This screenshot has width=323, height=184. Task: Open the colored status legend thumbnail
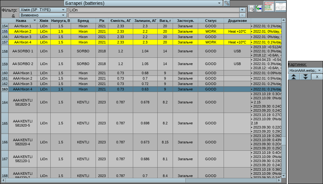point(269,6)
